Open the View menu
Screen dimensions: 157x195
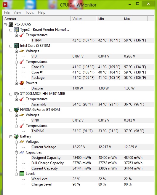(x=17, y=12)
